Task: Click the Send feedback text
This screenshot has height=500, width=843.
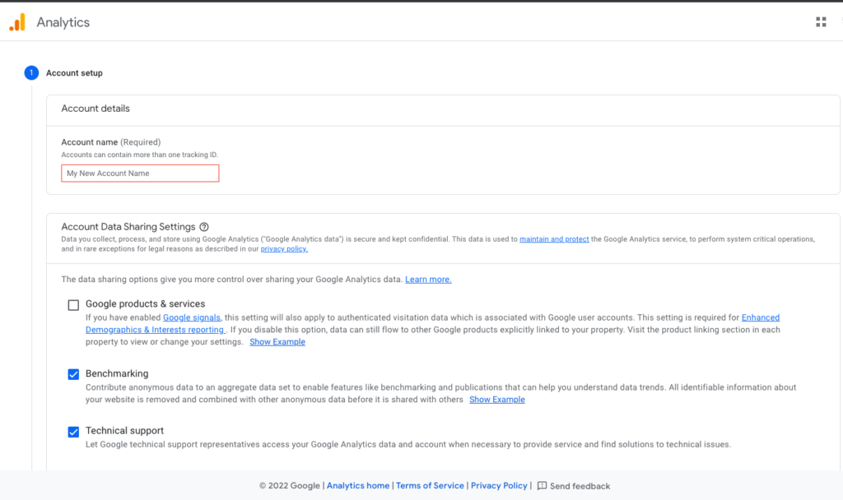Action: [580, 486]
